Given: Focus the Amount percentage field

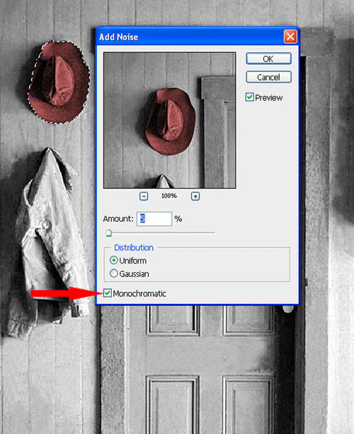Looking at the screenshot, I should [154, 218].
